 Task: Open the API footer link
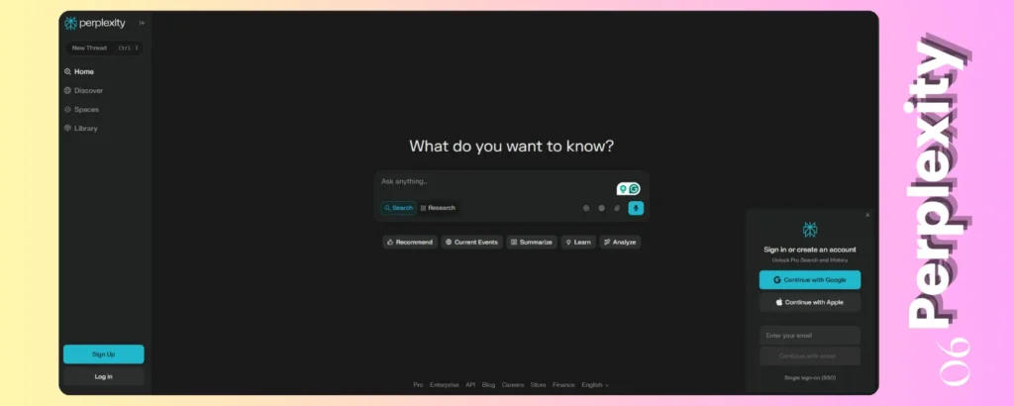(470, 384)
